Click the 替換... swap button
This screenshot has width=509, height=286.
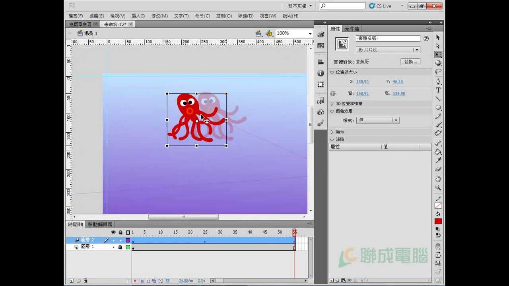[410, 62]
